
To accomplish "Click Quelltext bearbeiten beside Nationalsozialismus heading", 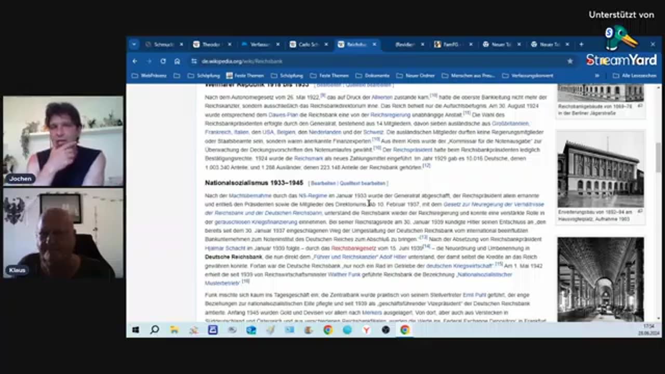I will [362, 183].
